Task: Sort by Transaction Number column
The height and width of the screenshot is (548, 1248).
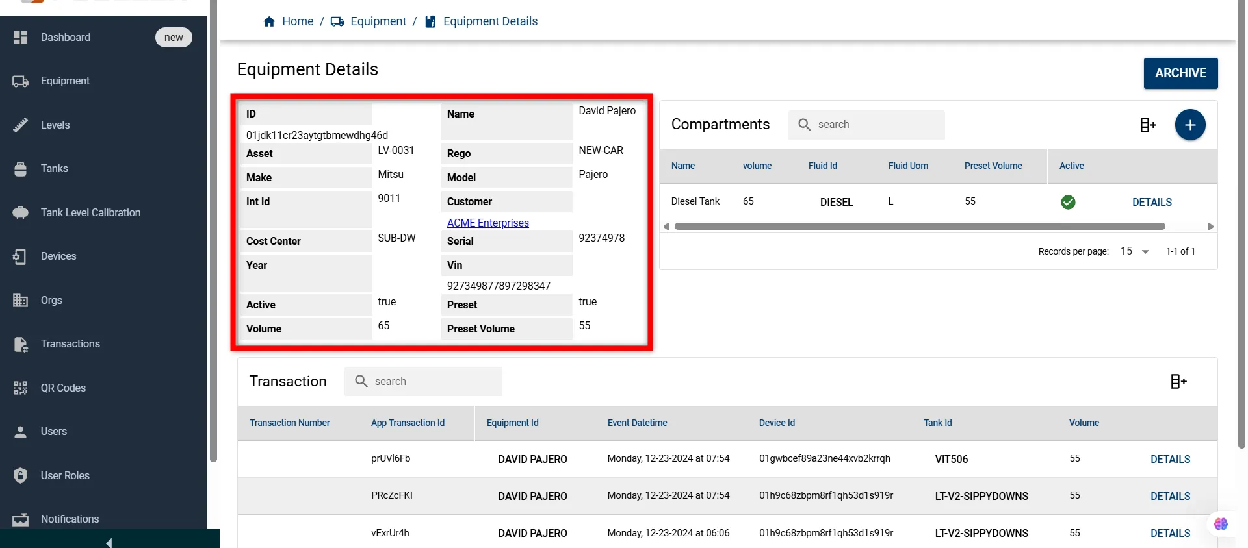Action: (290, 423)
